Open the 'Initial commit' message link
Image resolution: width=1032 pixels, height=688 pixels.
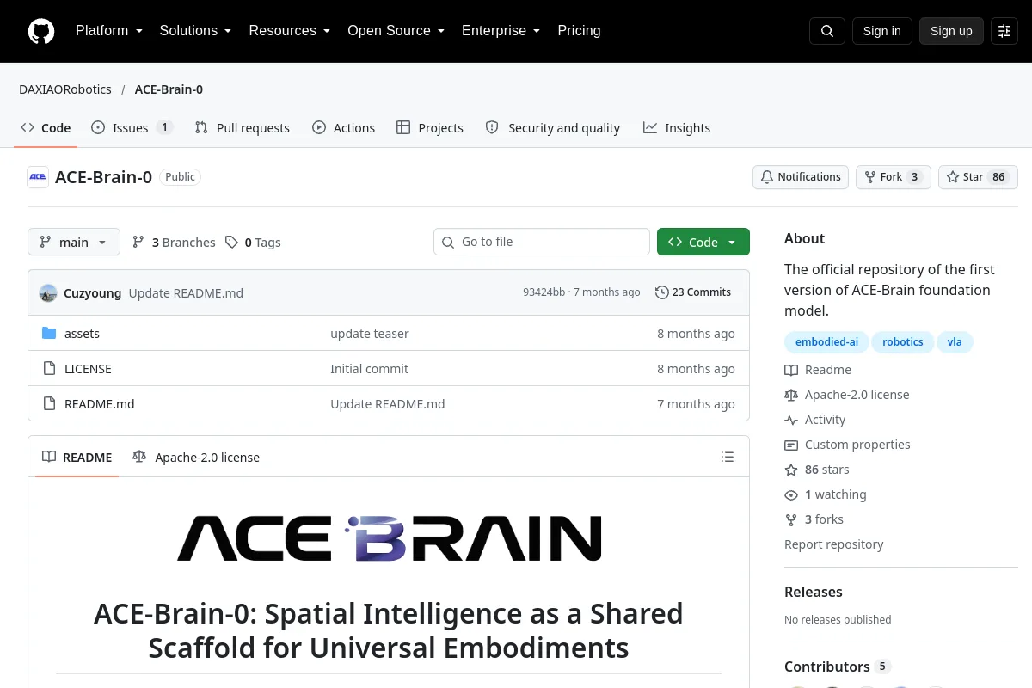pyautogui.click(x=370, y=369)
